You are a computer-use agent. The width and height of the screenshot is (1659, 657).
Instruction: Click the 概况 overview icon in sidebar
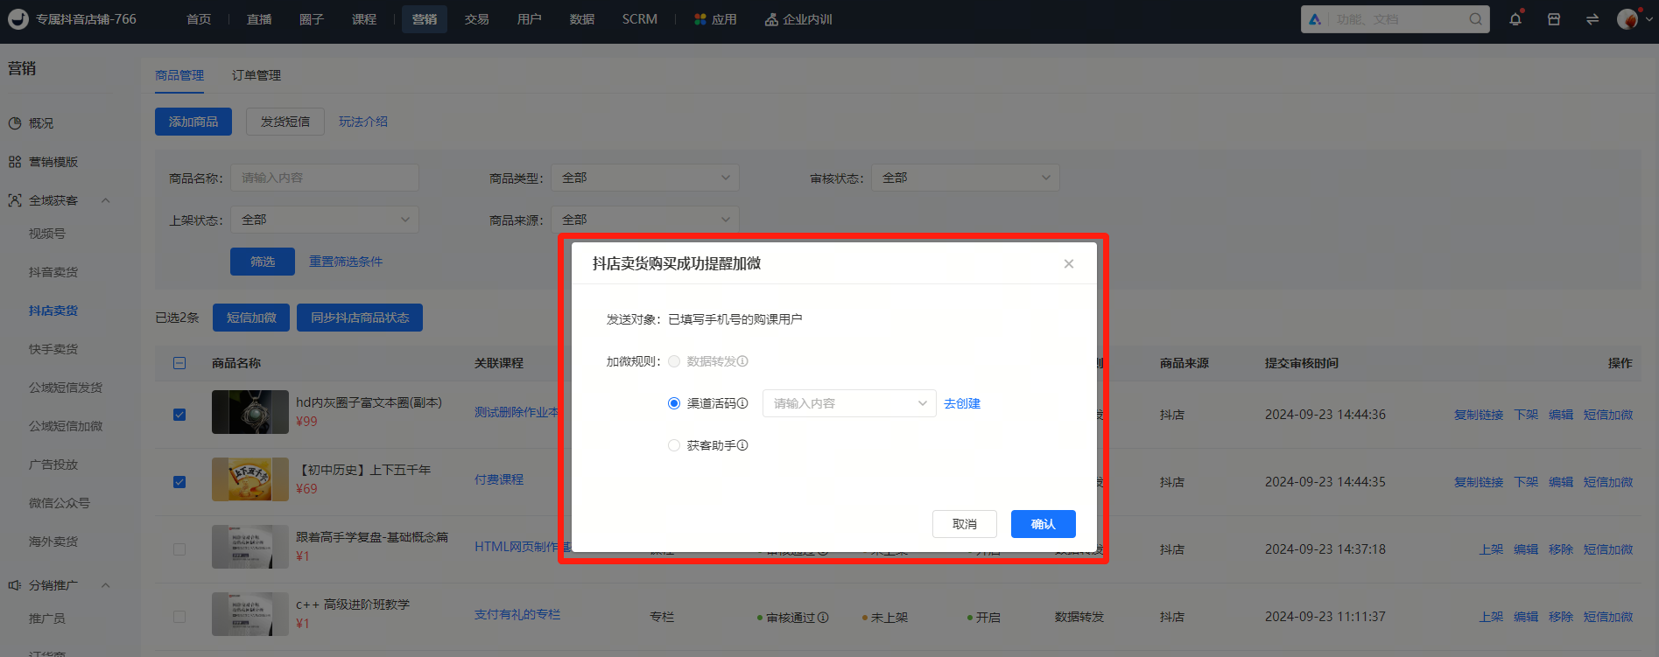(15, 123)
